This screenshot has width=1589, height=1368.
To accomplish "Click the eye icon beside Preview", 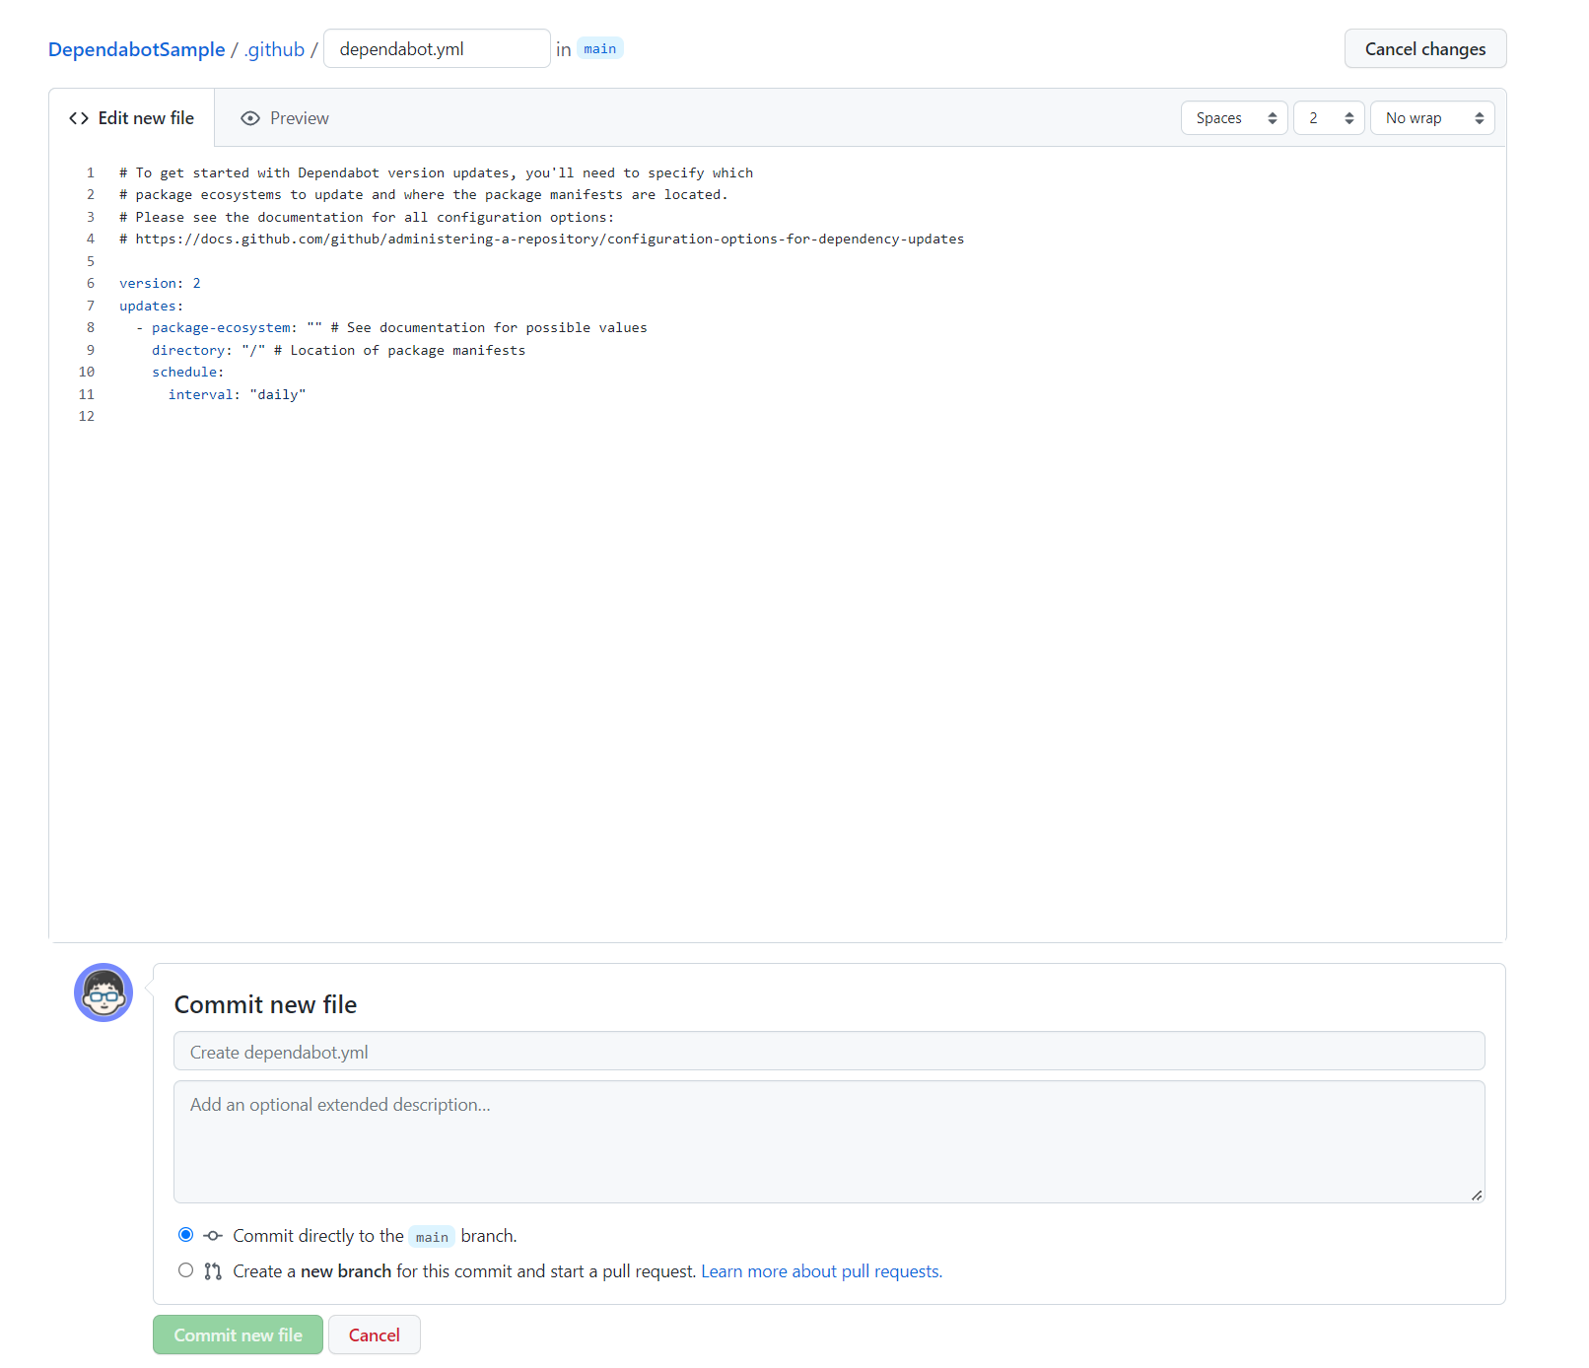I will [251, 117].
